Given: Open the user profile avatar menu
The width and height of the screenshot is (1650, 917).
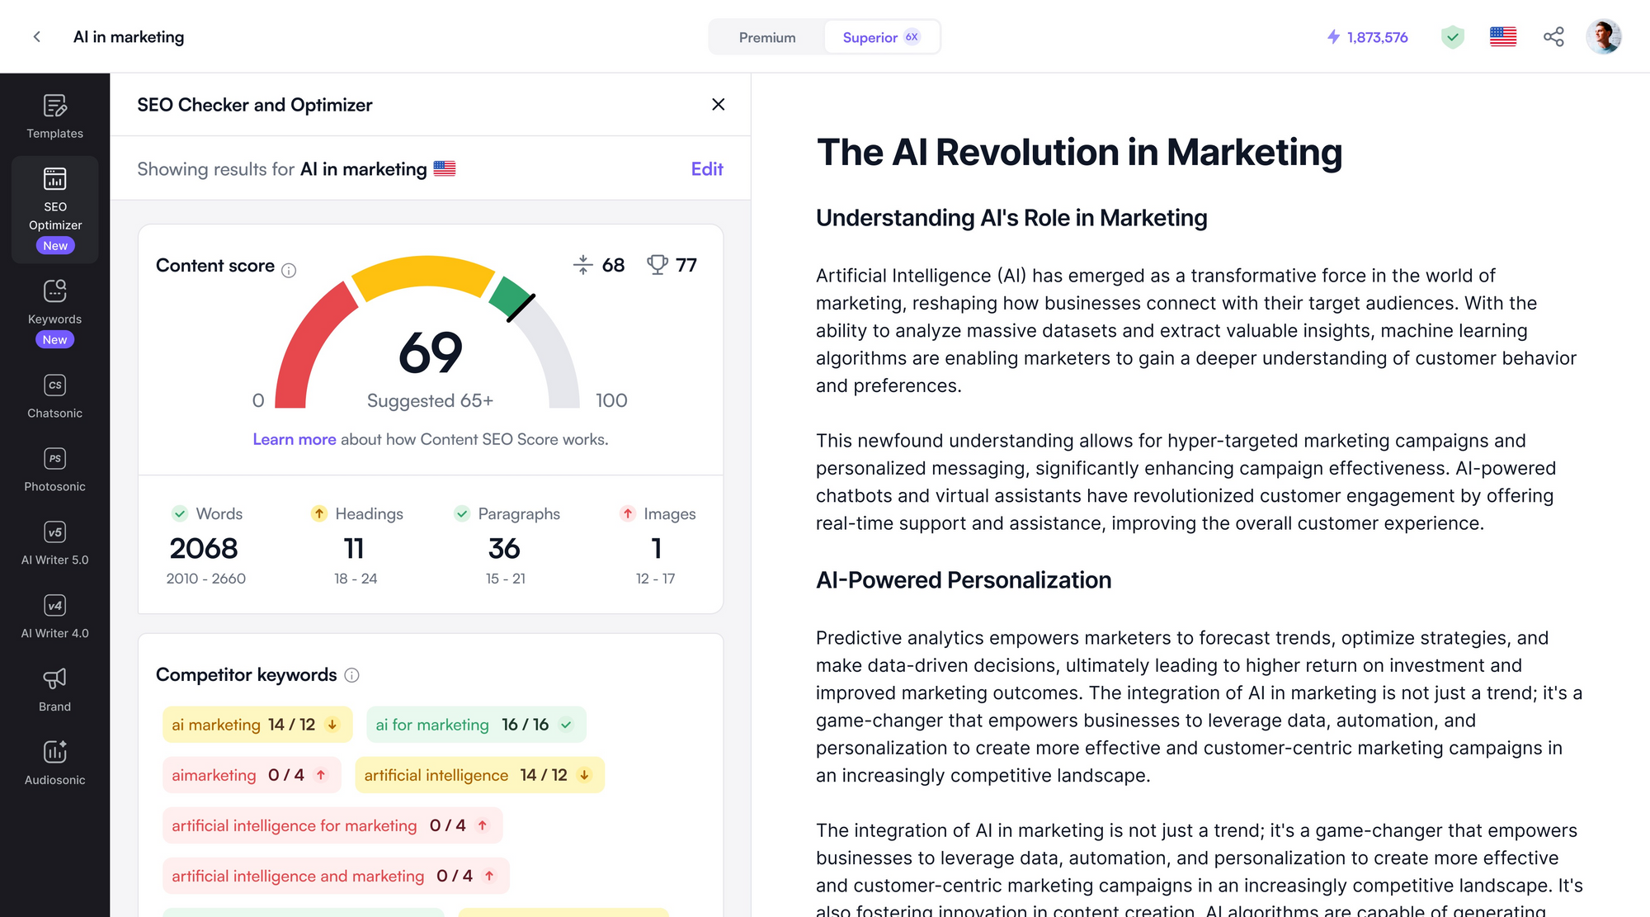Looking at the screenshot, I should pyautogui.click(x=1603, y=37).
